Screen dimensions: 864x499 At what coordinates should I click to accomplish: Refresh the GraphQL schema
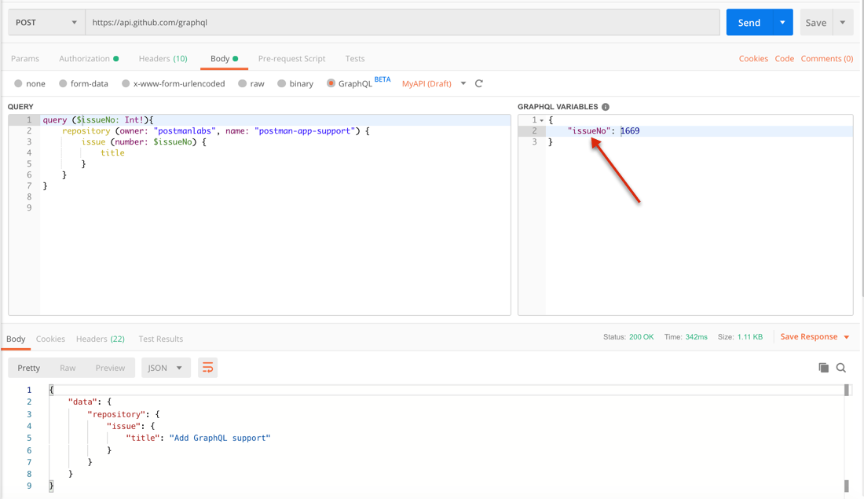pyautogui.click(x=479, y=83)
